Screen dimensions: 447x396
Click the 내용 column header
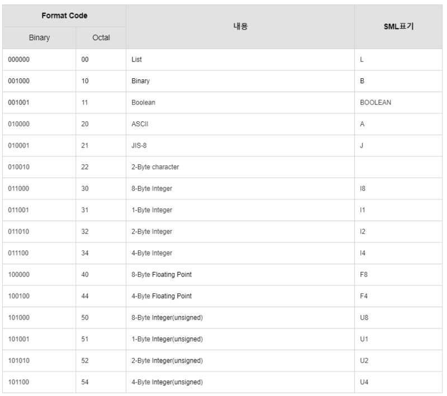pos(240,27)
